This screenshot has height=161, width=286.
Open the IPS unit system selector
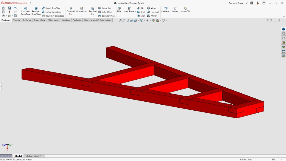[273, 160]
